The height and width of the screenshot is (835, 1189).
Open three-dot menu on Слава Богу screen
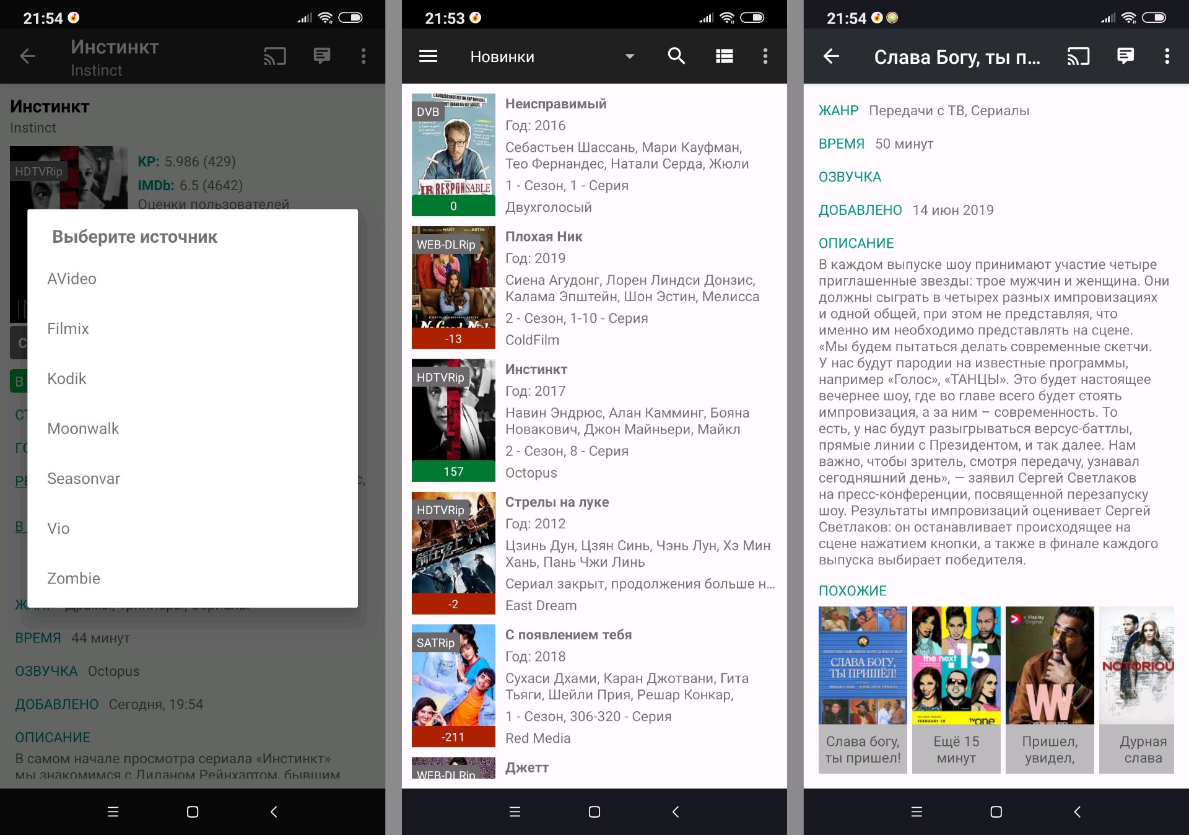1167,56
